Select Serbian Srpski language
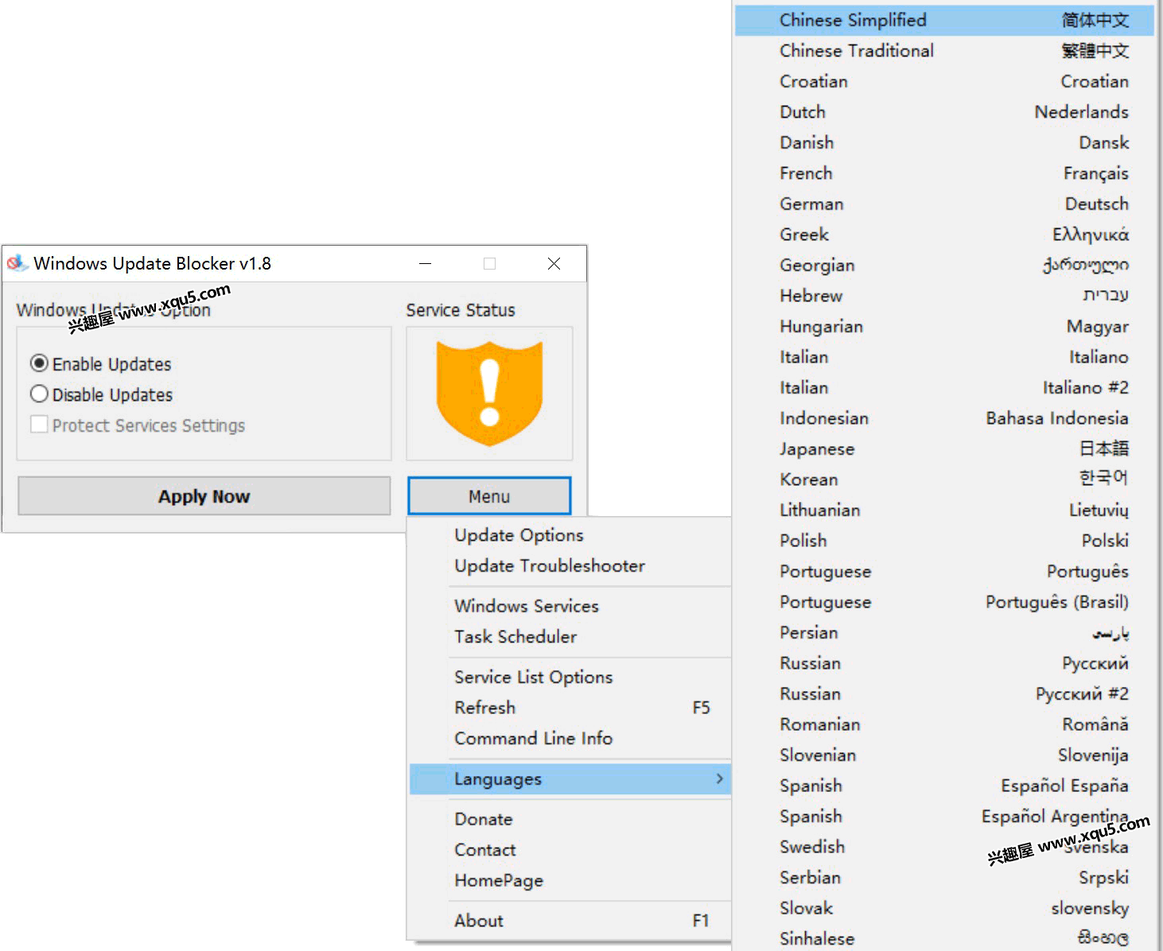Image resolution: width=1163 pixels, height=951 pixels. (x=944, y=877)
